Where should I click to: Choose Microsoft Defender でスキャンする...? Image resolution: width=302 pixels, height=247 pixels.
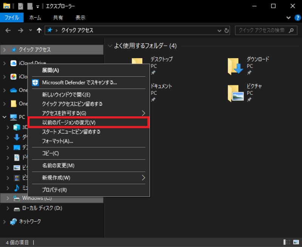tap(89, 83)
